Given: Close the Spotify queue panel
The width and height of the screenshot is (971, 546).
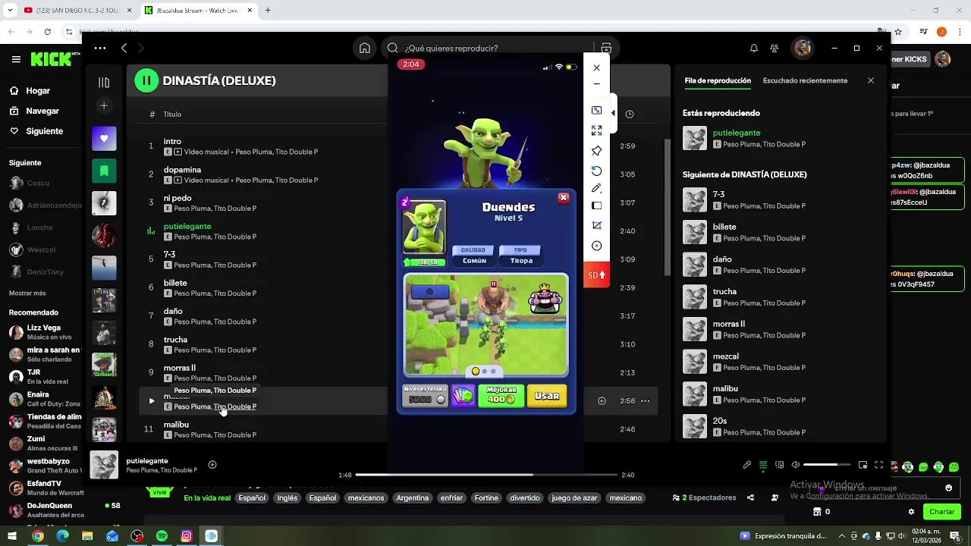Looking at the screenshot, I should pos(871,80).
